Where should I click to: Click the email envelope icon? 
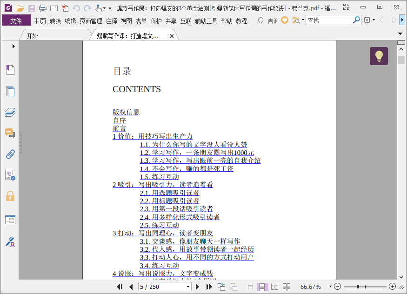pos(54,8)
